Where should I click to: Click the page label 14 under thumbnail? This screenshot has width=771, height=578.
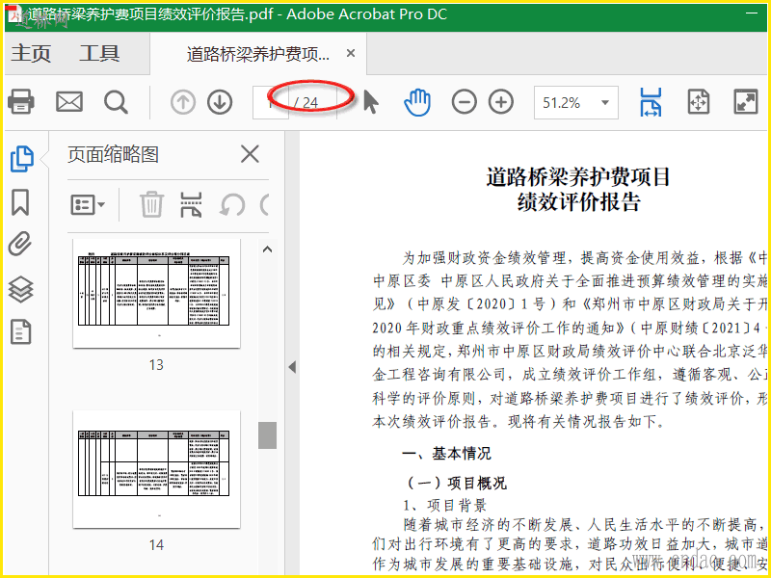[156, 544]
